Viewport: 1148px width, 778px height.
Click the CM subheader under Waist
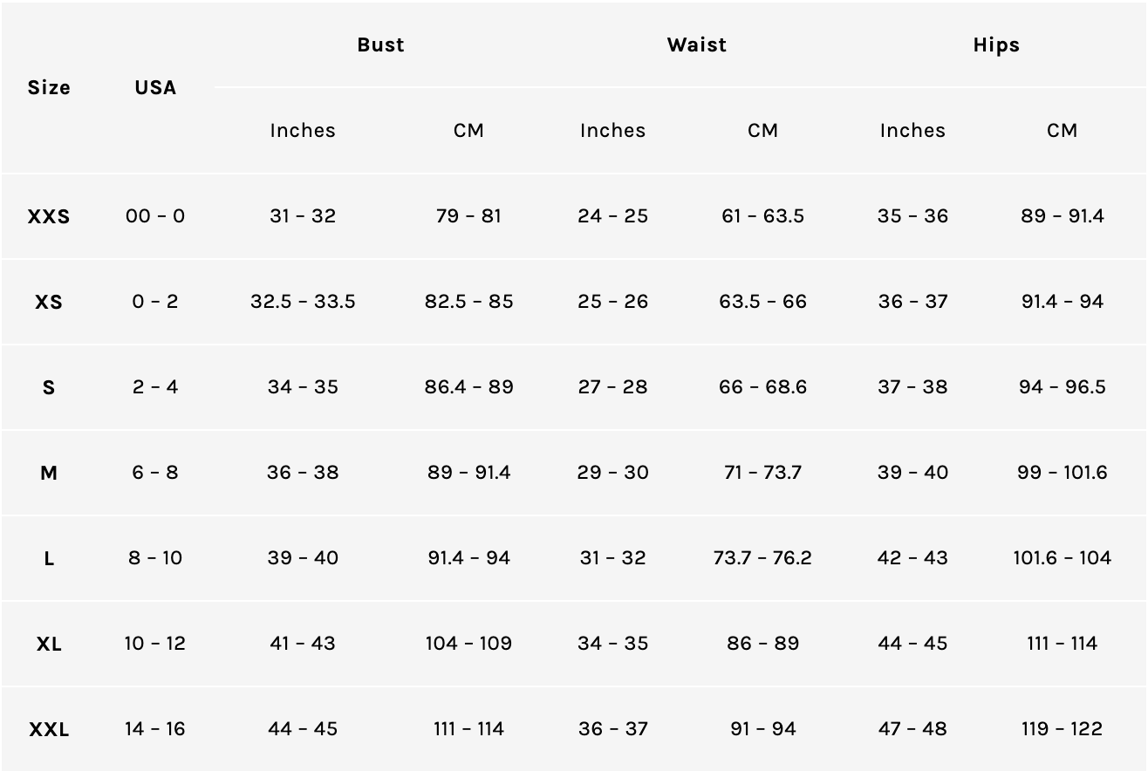(762, 130)
